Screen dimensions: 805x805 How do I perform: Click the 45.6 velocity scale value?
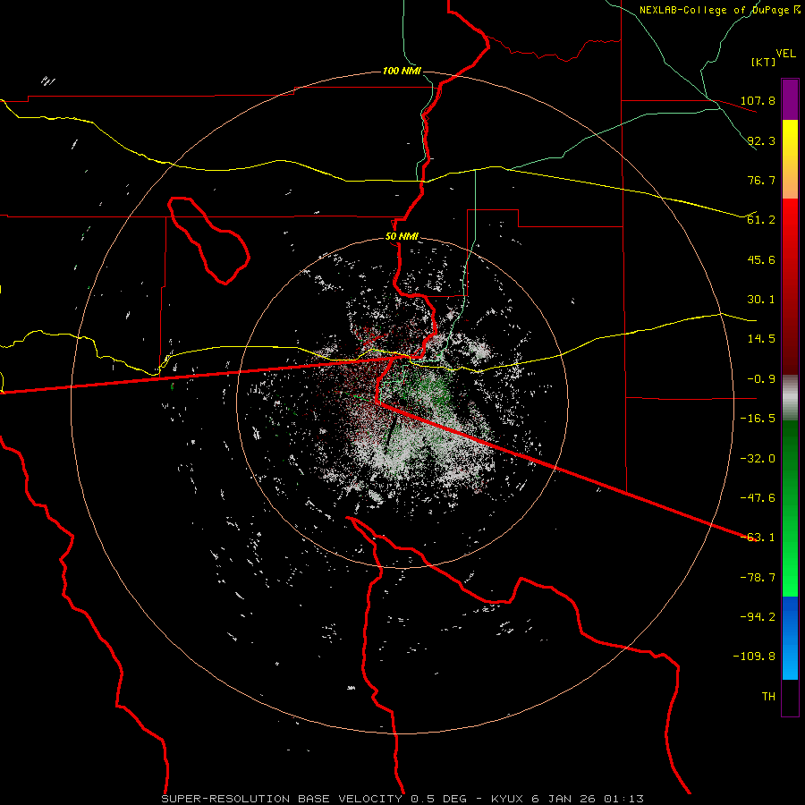[x=761, y=259]
